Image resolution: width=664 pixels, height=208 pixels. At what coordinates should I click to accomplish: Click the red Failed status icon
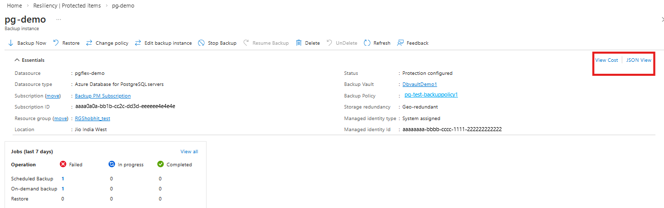tap(63, 164)
